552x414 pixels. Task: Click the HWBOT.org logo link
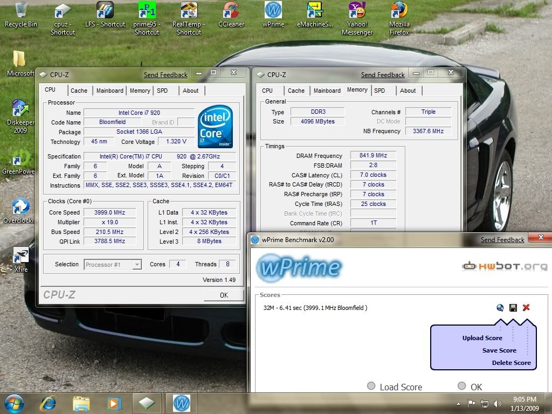pos(505,266)
